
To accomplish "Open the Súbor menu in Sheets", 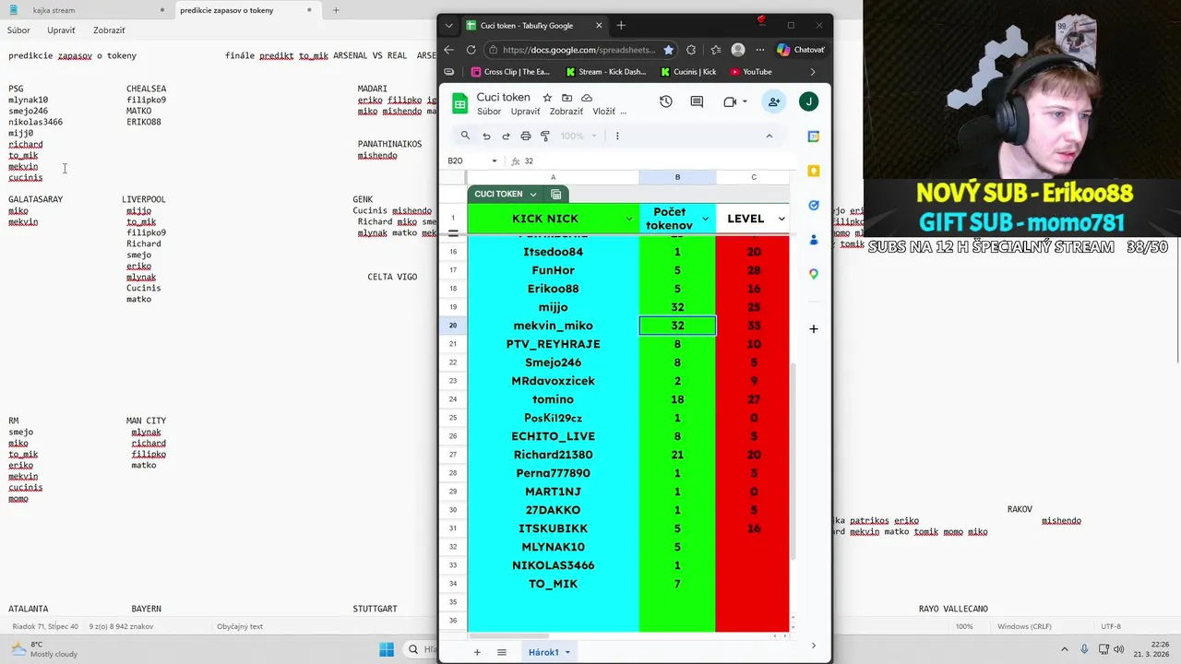I will [x=489, y=112].
